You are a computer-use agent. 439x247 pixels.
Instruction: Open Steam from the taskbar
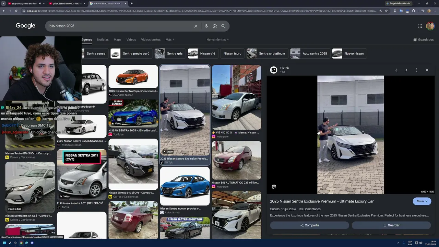10,243
